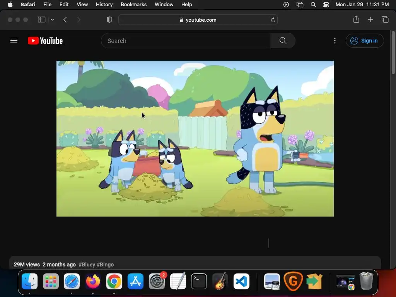Launch Visual Studio Code from Dock
This screenshot has height=297, width=396.
point(241,281)
